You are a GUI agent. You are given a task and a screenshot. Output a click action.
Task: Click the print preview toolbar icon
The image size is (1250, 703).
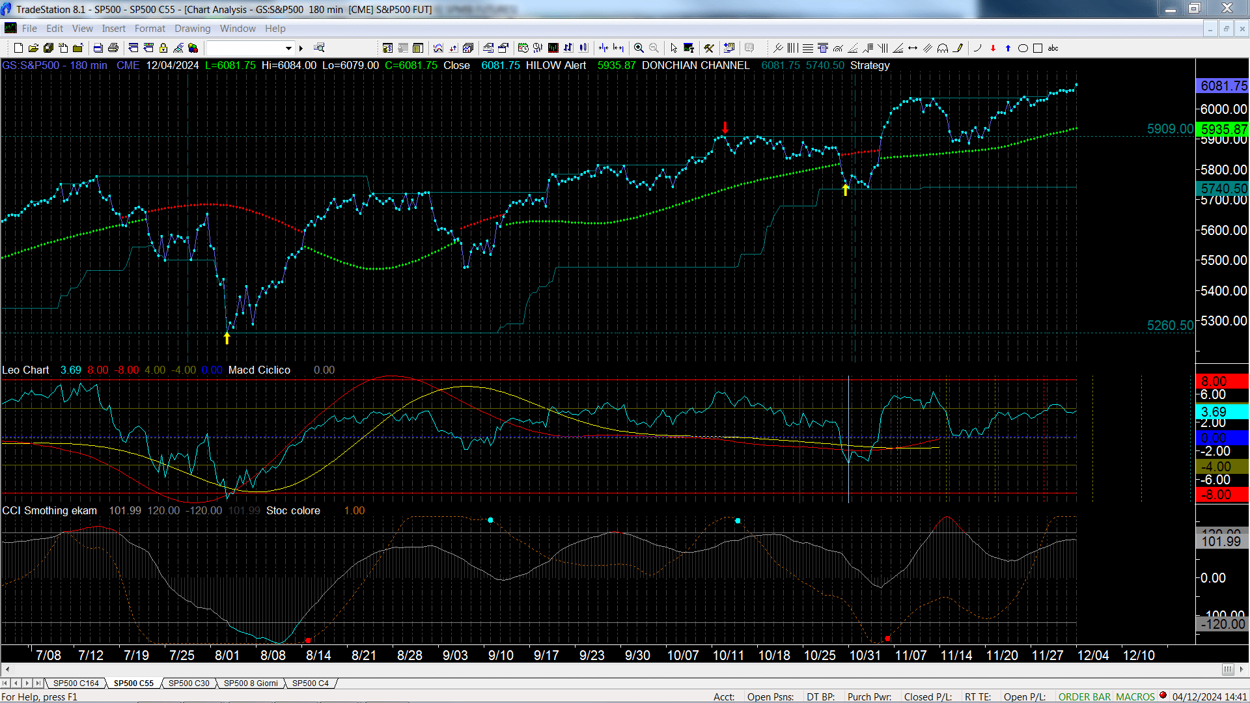tap(98, 48)
